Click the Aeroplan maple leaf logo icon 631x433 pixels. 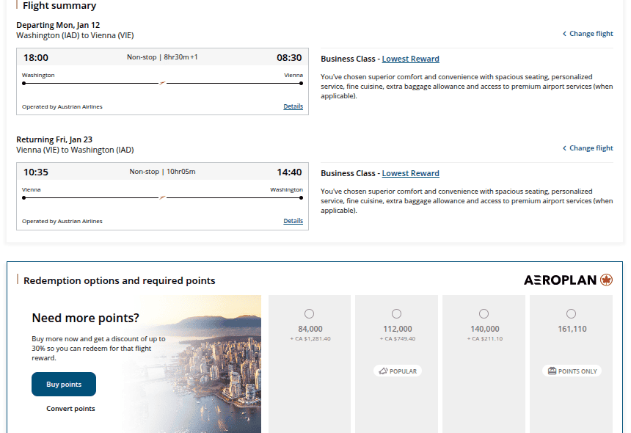(x=606, y=280)
